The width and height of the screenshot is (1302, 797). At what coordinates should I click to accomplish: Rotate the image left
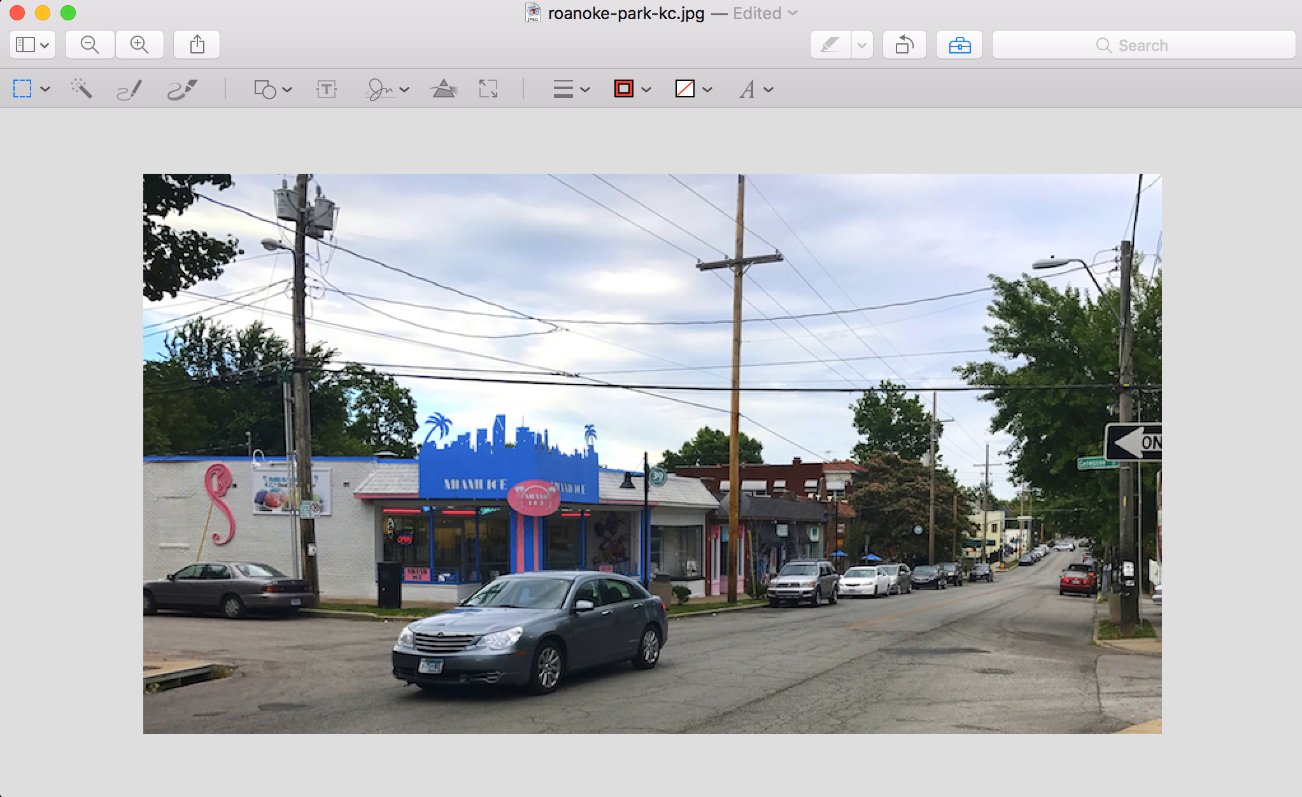[x=905, y=45]
